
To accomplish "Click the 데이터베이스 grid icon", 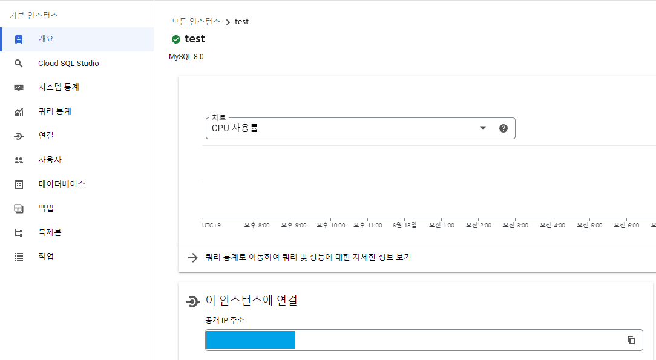I will pyautogui.click(x=19, y=185).
